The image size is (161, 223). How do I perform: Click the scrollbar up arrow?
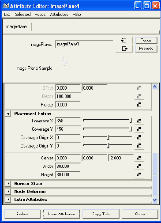(155, 87)
